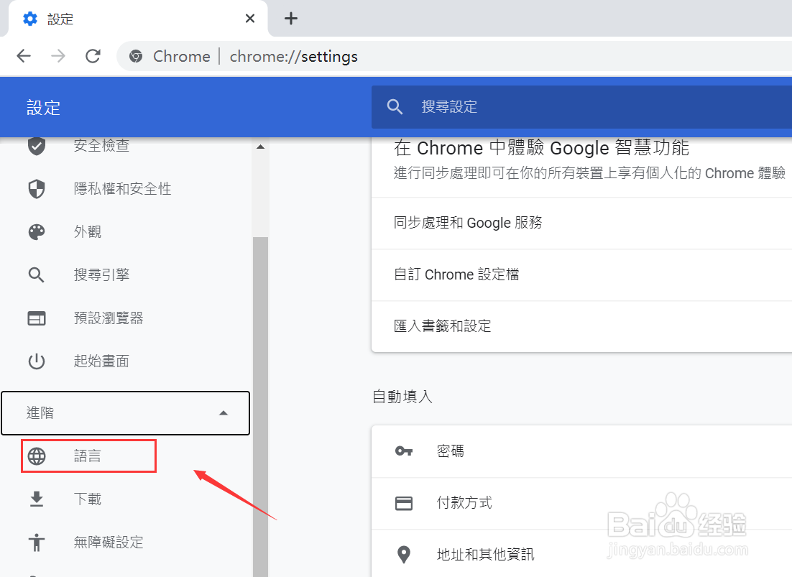
Task: Click the 地址和其他資訊 location pin icon
Action: 404,554
